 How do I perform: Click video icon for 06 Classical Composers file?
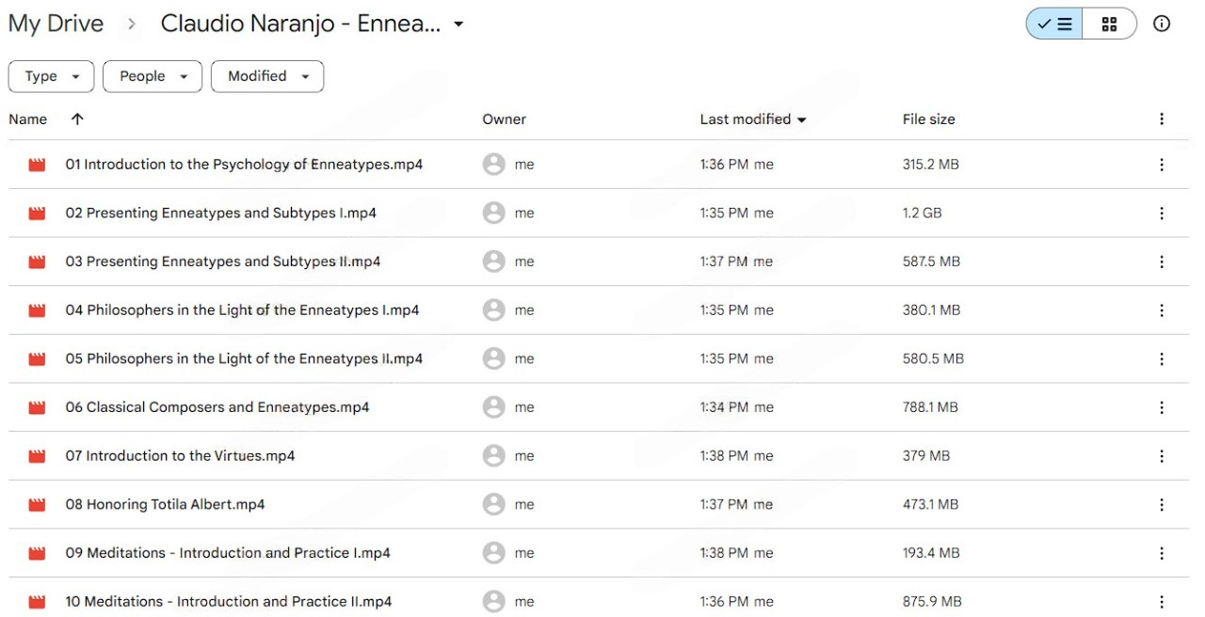tap(37, 407)
